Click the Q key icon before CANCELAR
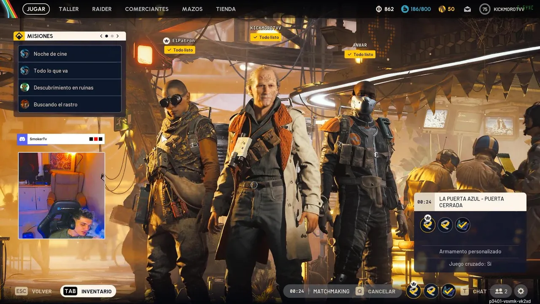Image resolution: width=540 pixels, height=304 pixels. pyautogui.click(x=359, y=291)
